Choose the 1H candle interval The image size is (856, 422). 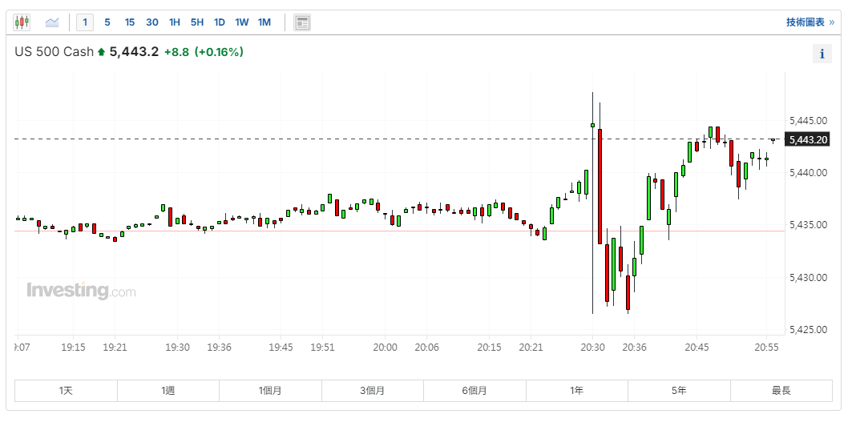[175, 22]
